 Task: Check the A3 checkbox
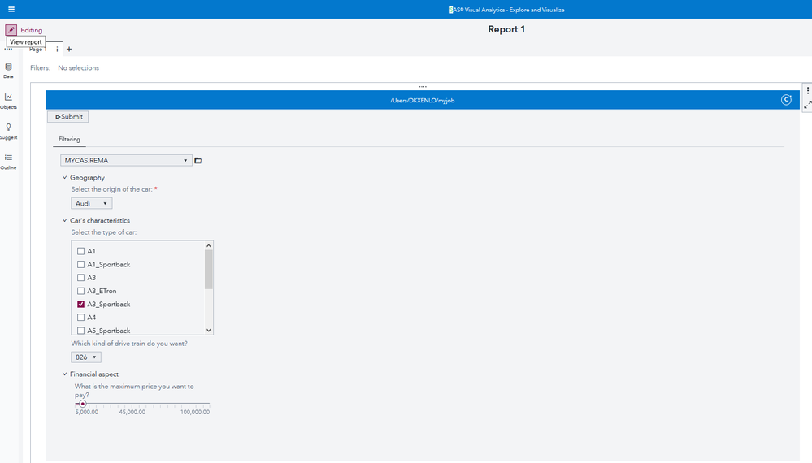tap(80, 278)
